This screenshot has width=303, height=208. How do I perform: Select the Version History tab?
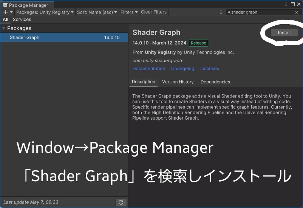point(178,82)
